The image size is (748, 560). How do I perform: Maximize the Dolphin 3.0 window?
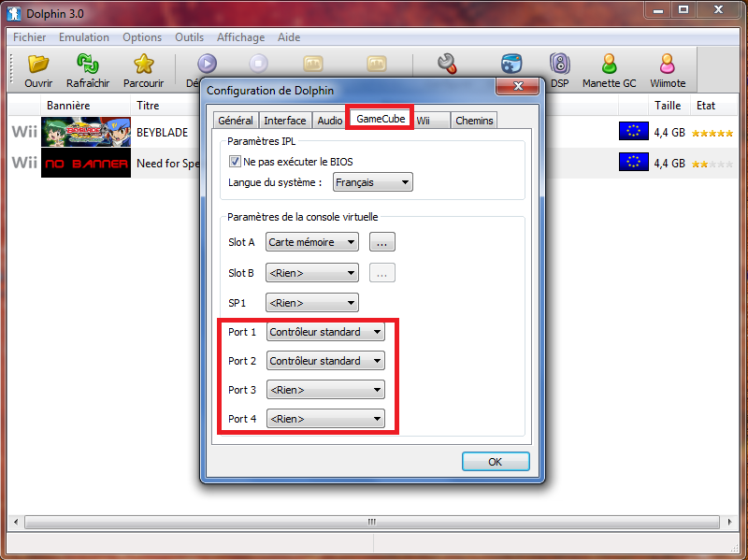click(683, 10)
